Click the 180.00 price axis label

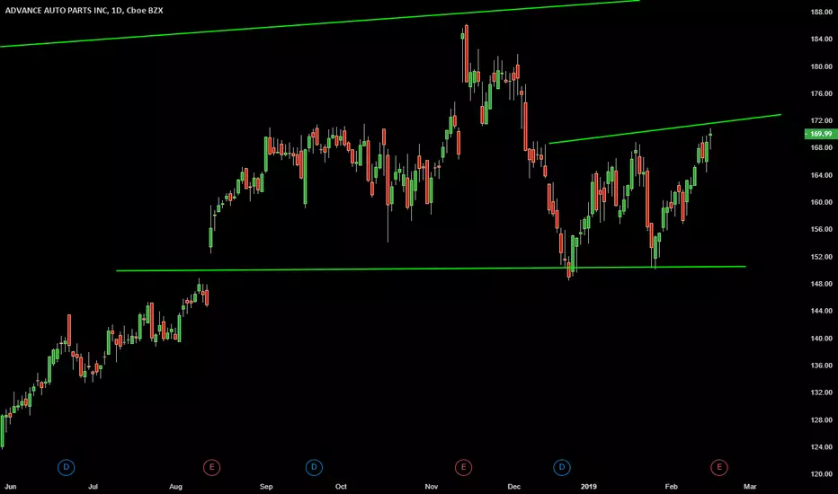coord(821,66)
